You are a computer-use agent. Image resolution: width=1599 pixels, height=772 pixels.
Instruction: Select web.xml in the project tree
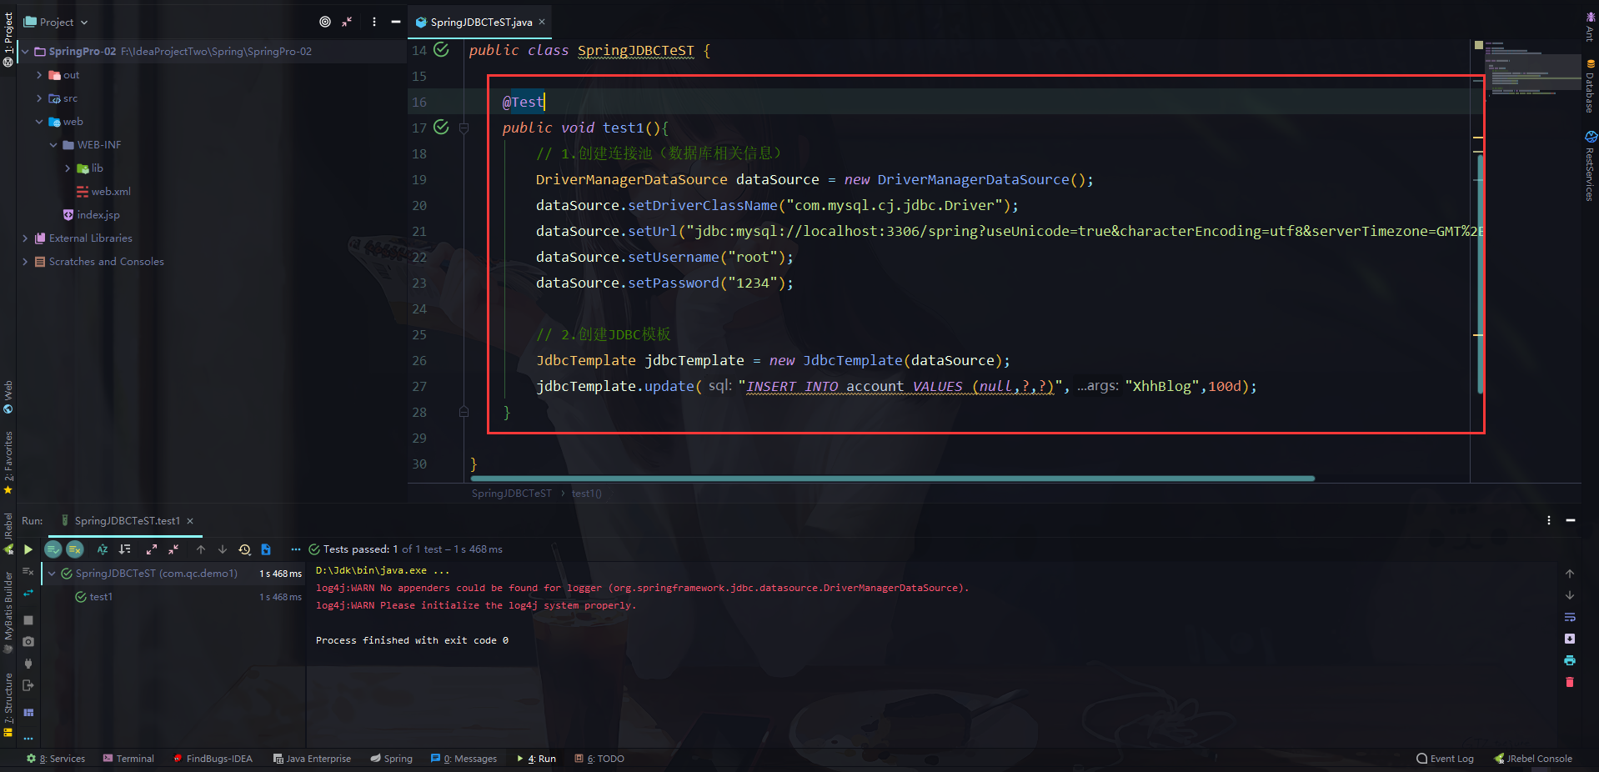(x=111, y=192)
